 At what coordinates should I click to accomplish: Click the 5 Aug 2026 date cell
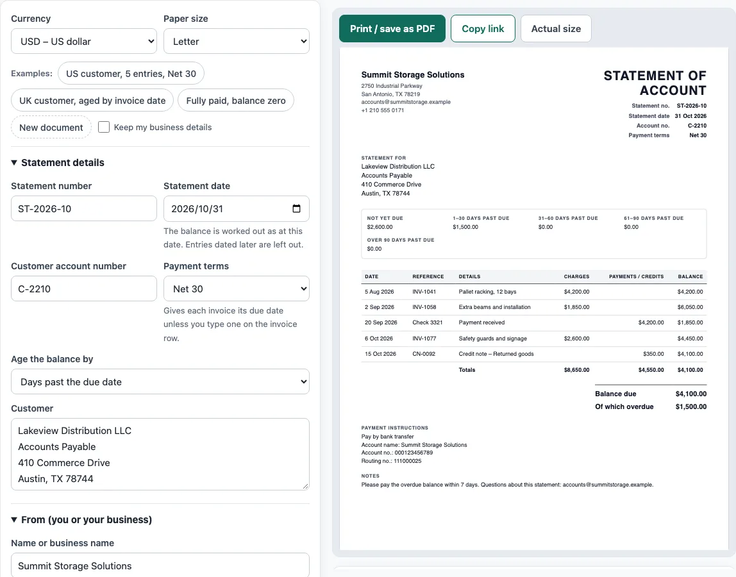click(380, 292)
